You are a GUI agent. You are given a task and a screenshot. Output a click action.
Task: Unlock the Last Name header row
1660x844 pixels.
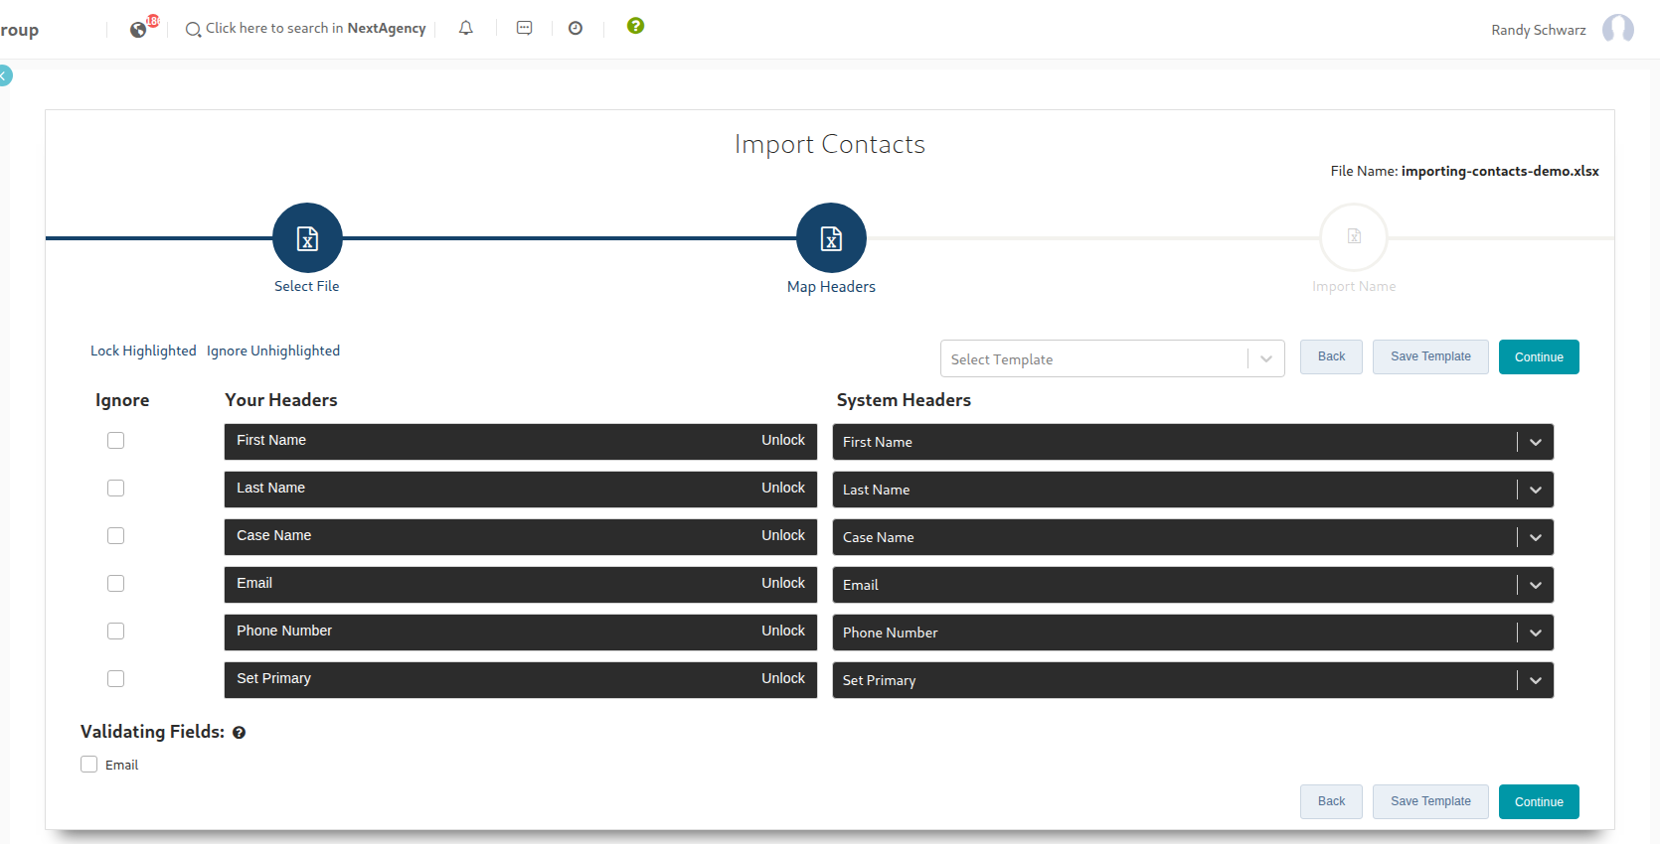pyautogui.click(x=783, y=488)
